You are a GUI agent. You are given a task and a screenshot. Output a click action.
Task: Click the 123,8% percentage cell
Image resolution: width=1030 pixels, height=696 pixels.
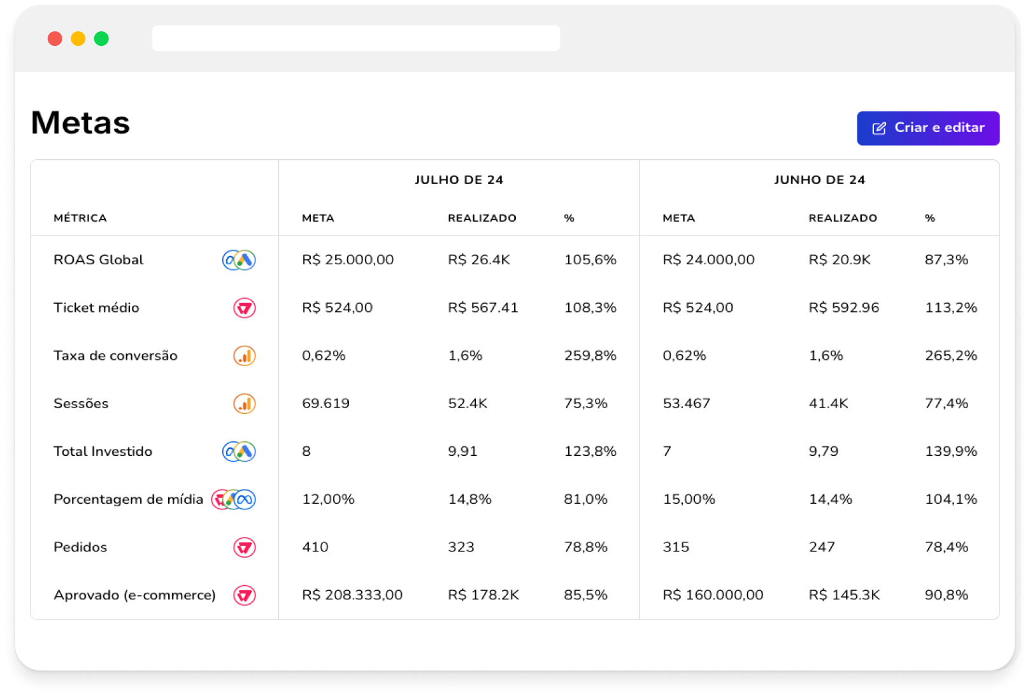point(590,451)
